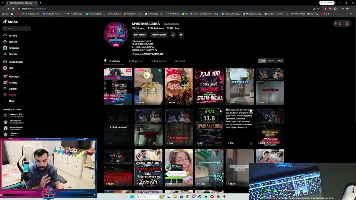Viewport: 356px width, 200px height.
Task: Sort videos by Oldest
Action: coord(280,61)
